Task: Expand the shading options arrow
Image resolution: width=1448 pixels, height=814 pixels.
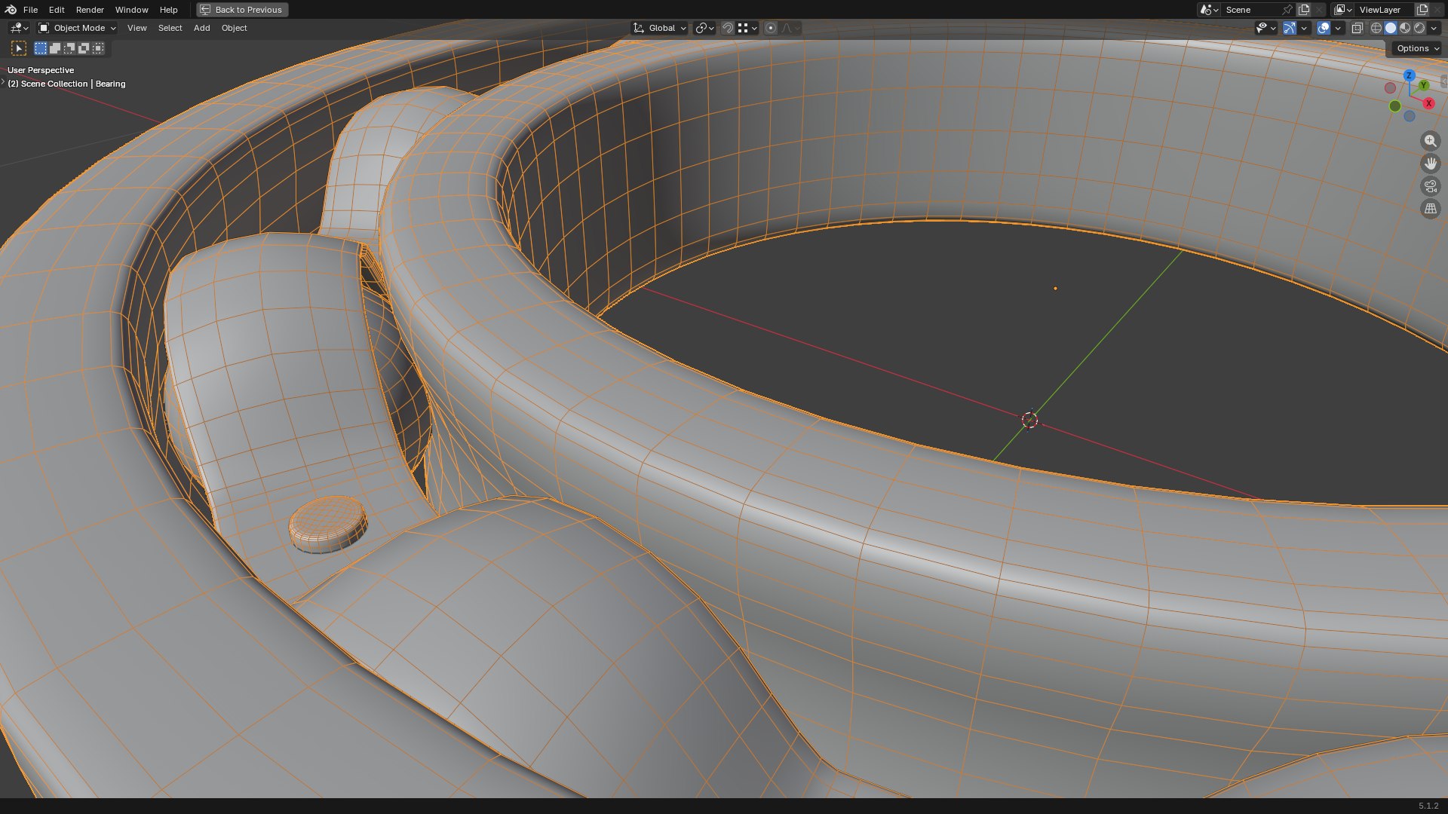Action: [1434, 28]
